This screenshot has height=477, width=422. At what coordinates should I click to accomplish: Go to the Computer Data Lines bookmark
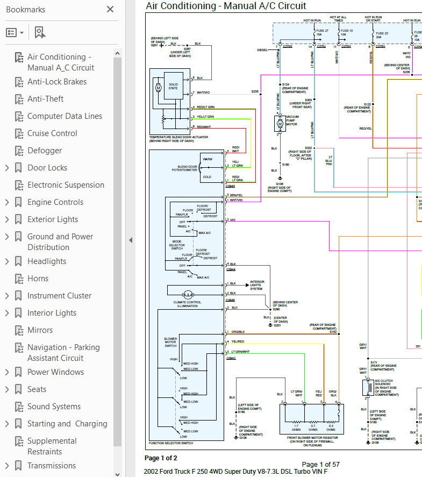tap(65, 116)
